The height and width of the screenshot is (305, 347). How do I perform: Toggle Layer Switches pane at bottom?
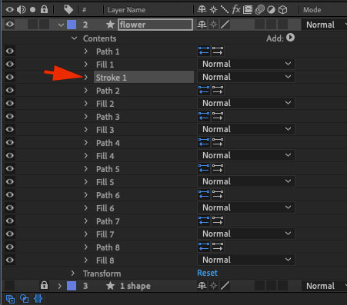10,299
